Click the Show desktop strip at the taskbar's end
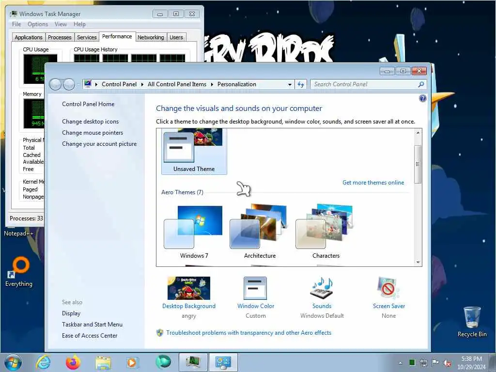The image size is (496, 372). click(x=493, y=363)
